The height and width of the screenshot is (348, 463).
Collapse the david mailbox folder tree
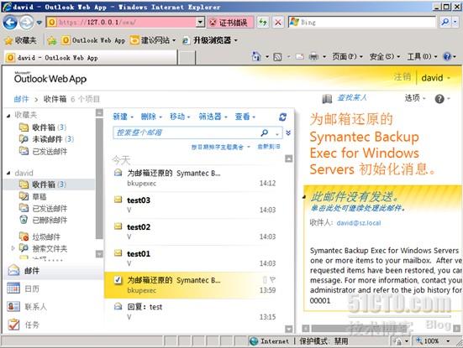click(8, 173)
